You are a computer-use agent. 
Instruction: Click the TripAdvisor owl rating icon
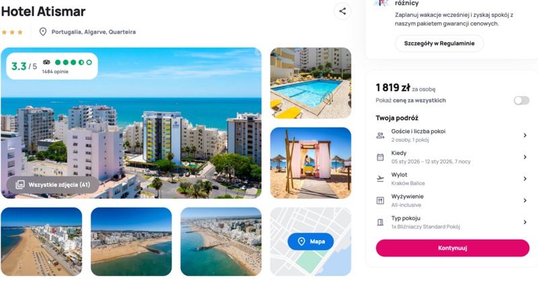click(46, 62)
